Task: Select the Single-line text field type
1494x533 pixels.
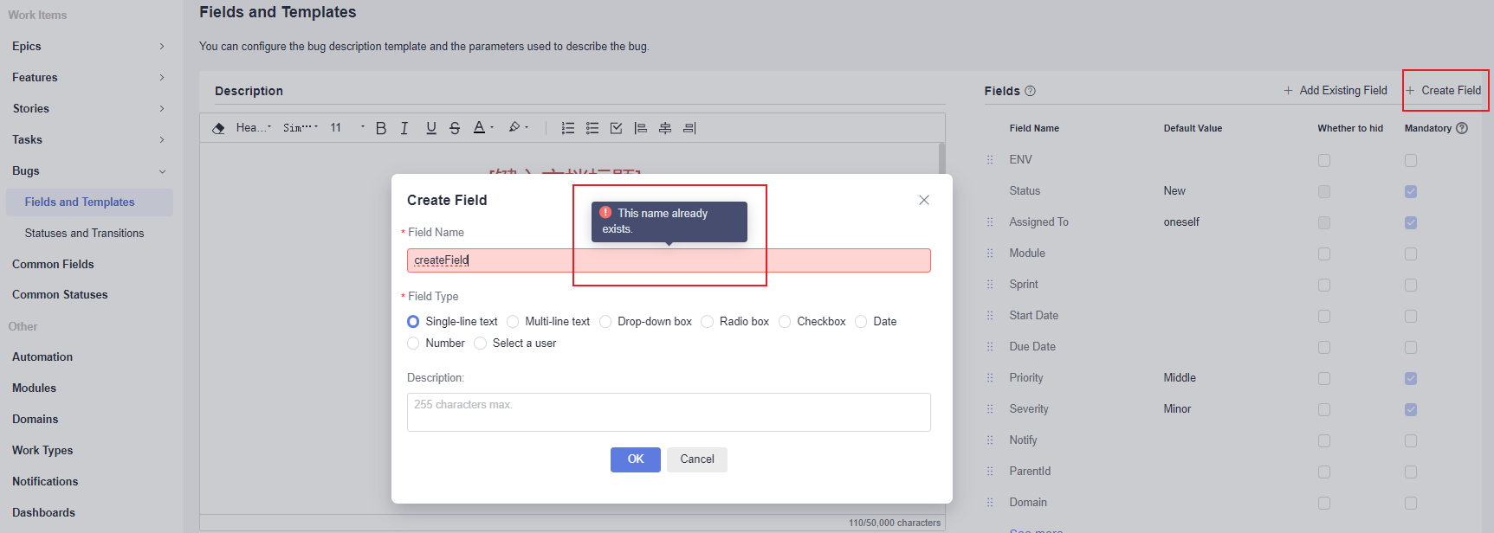Action: coord(413,322)
